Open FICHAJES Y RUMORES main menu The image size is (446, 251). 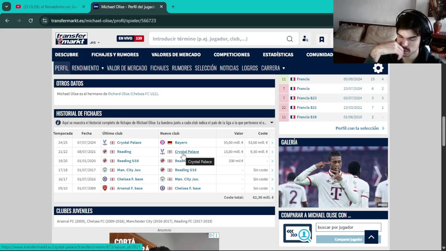coord(115,54)
